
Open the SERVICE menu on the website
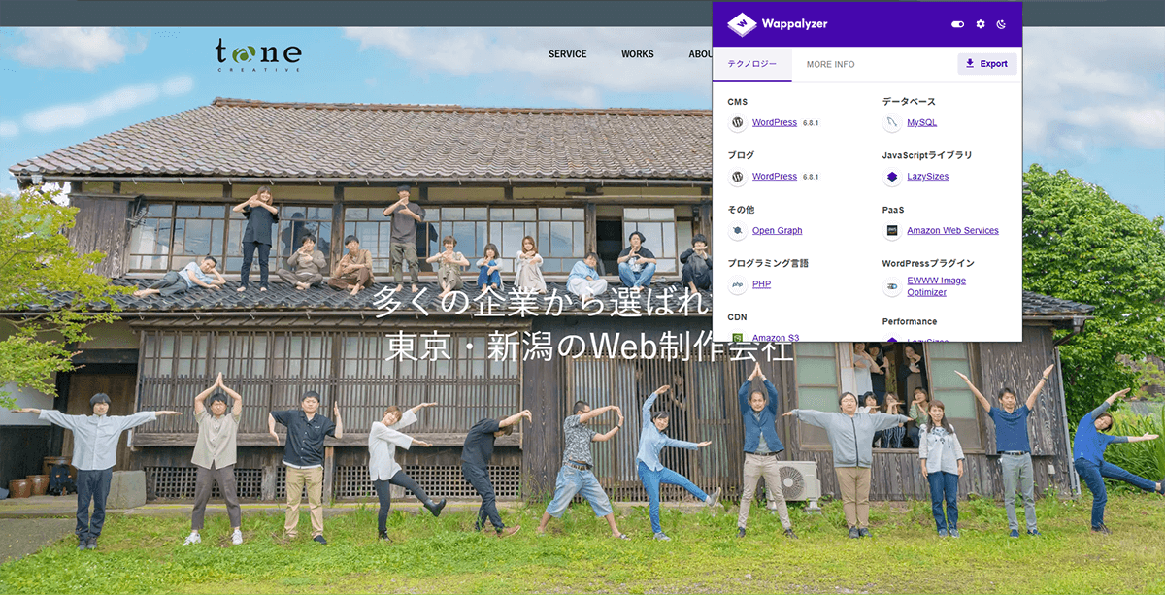point(568,54)
